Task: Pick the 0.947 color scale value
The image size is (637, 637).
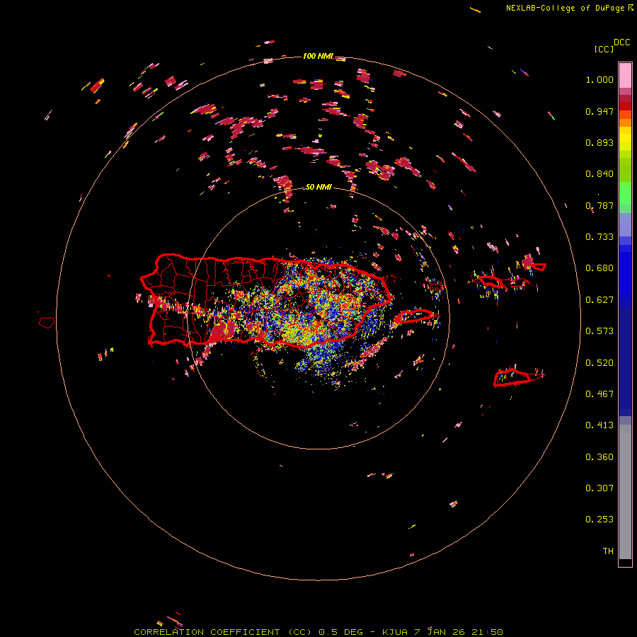Action: pyautogui.click(x=599, y=111)
